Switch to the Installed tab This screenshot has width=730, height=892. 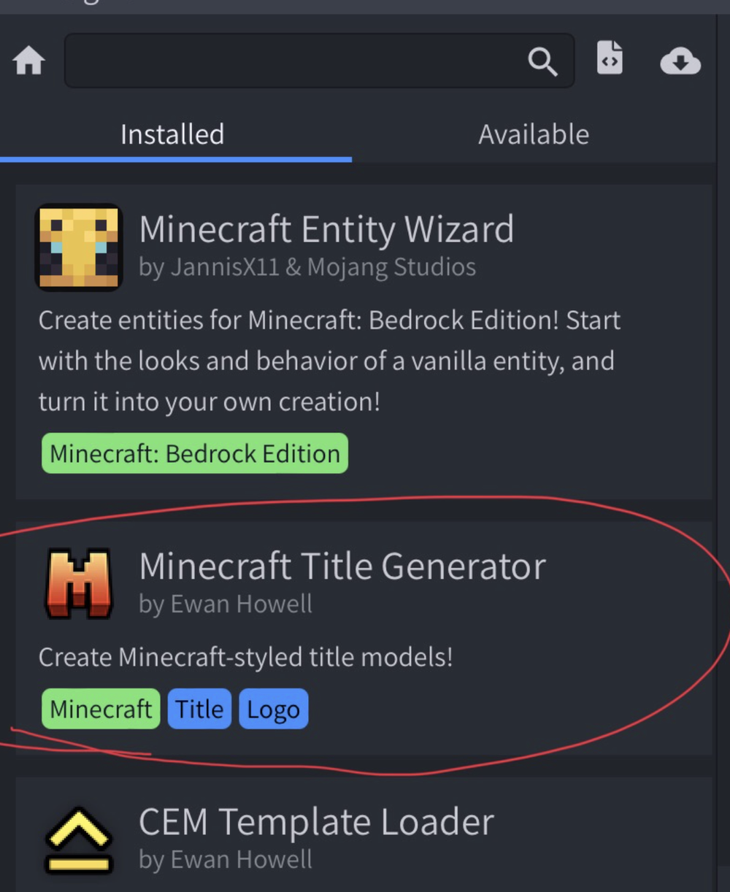click(x=172, y=134)
